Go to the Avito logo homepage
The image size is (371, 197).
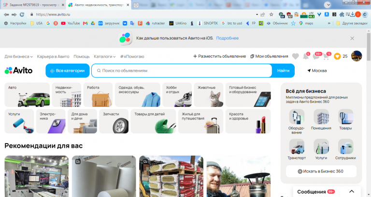tap(18, 70)
